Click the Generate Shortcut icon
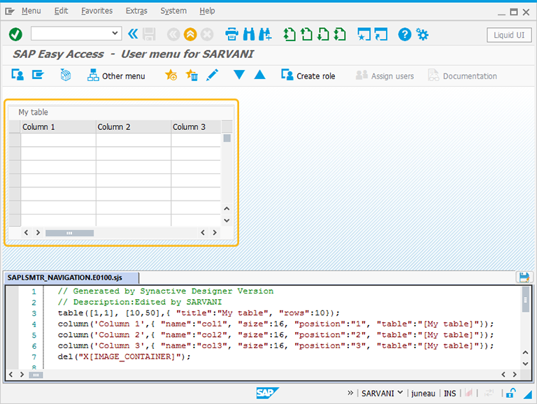Image resolution: width=537 pixels, height=404 pixels. (x=381, y=34)
